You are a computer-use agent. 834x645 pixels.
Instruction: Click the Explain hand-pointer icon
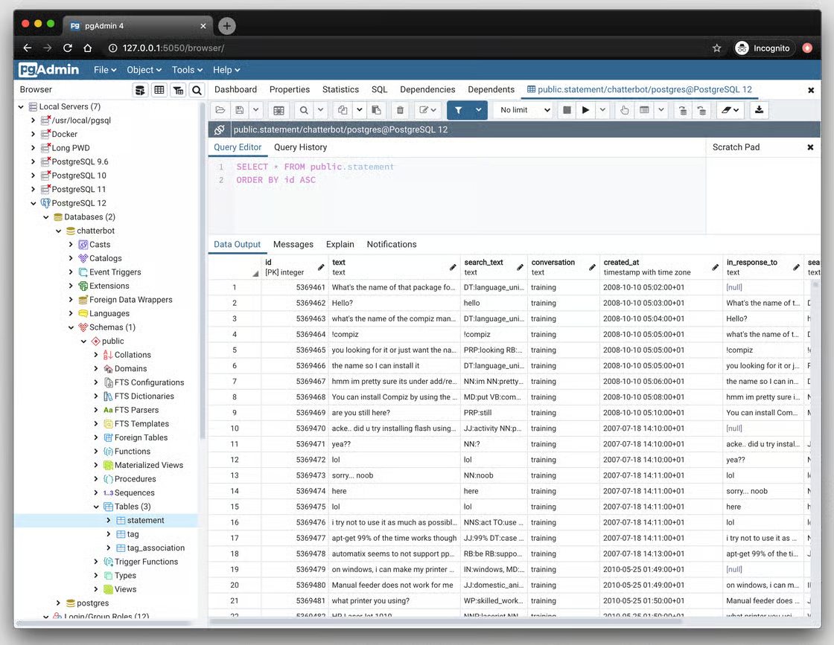625,110
